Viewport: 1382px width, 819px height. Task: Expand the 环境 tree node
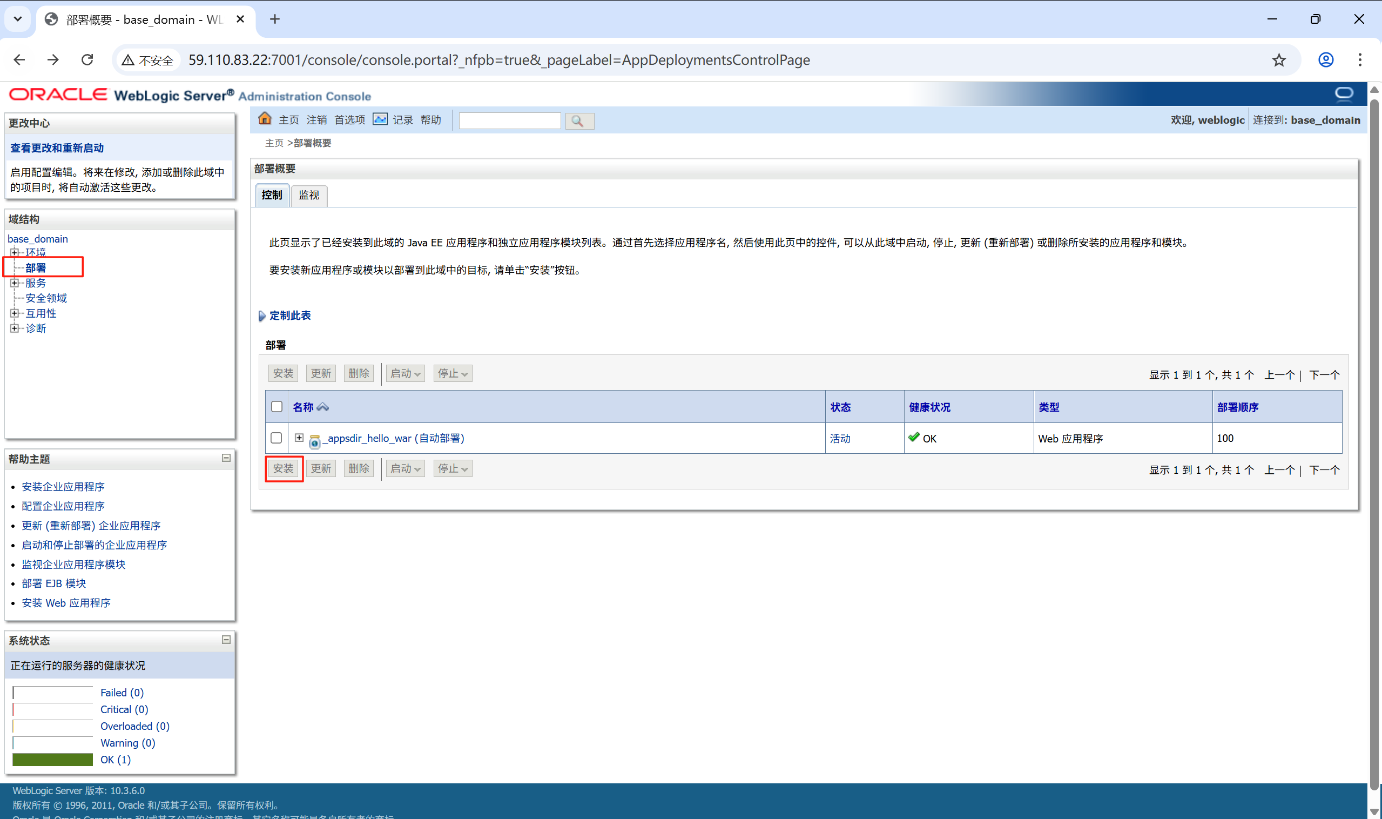point(15,252)
